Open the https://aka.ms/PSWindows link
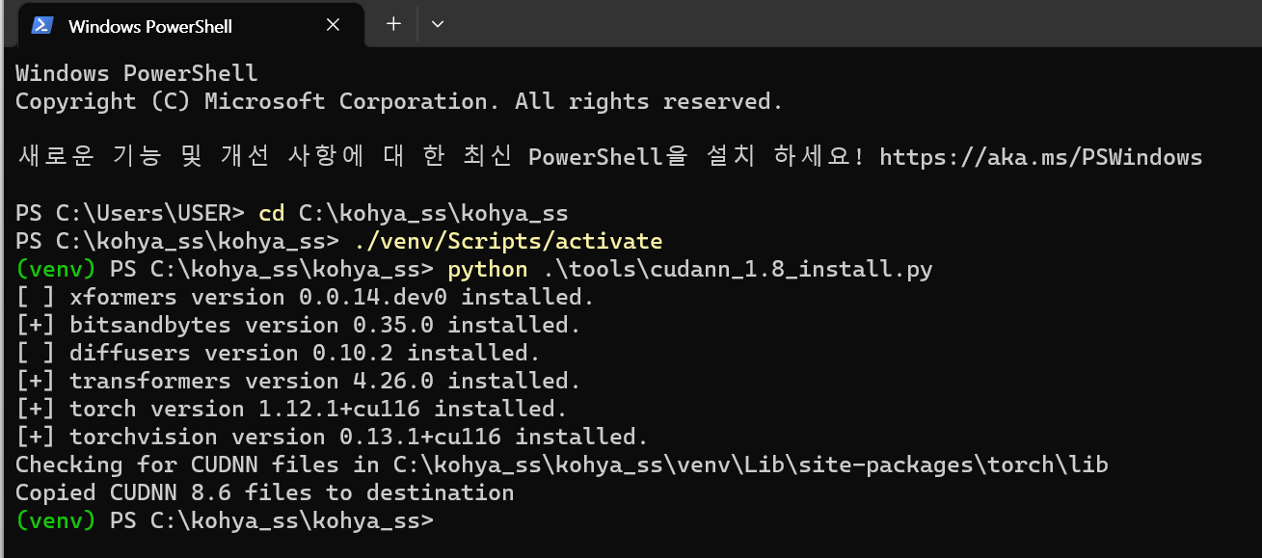This screenshot has width=1262, height=558. [x=1041, y=157]
